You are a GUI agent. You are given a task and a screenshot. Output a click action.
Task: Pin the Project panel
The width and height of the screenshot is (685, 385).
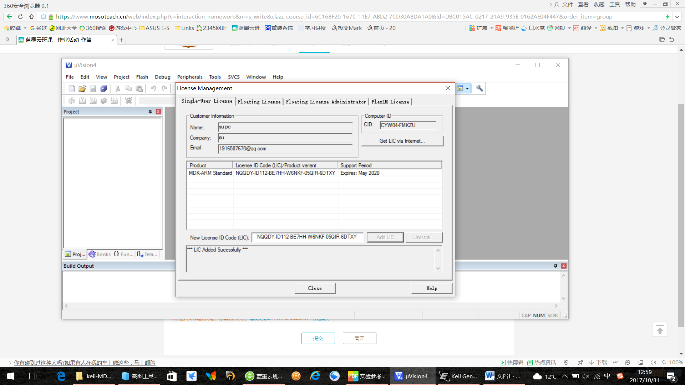150,112
